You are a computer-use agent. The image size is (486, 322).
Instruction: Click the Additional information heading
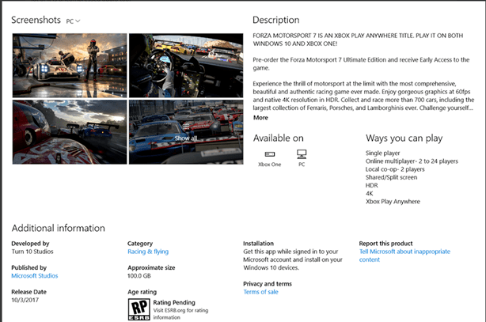point(58,228)
